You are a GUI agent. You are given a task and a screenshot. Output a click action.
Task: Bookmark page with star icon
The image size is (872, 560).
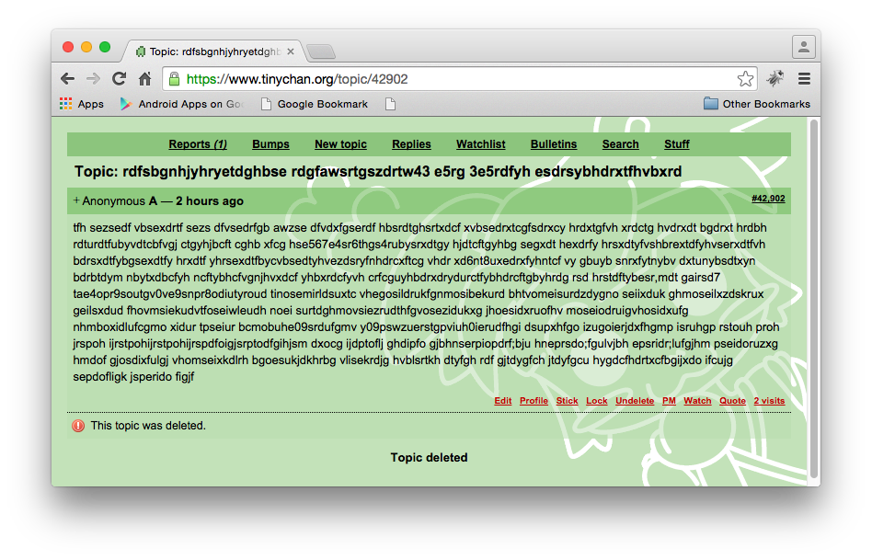pyautogui.click(x=745, y=79)
